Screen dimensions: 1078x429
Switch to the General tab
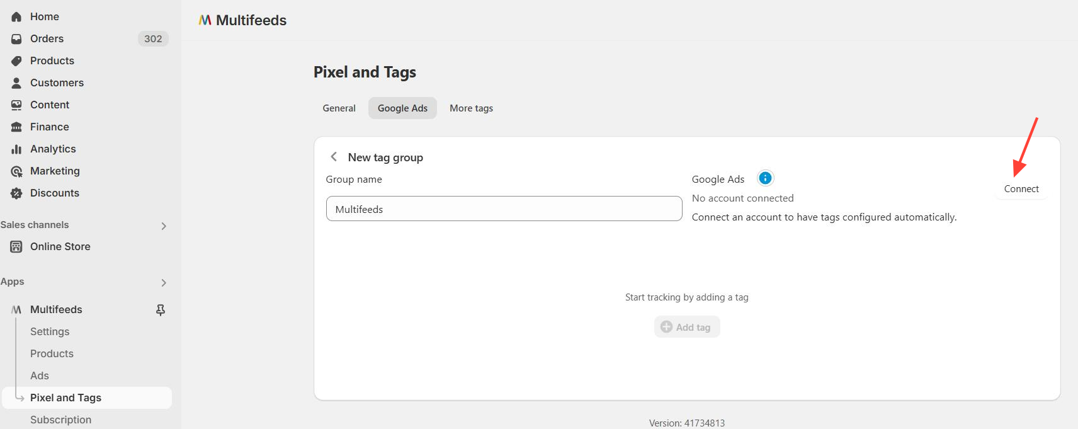pos(339,108)
